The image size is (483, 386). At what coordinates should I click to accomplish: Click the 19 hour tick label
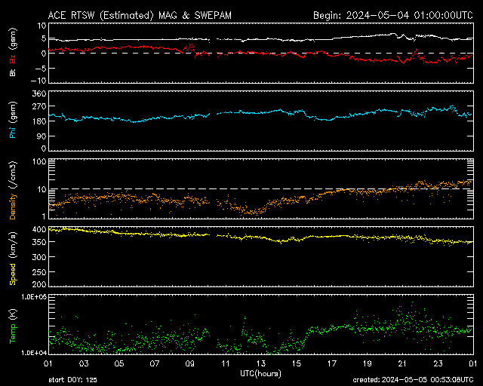[367, 363]
